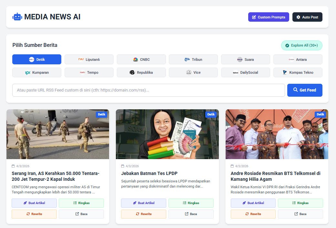This screenshot has width=336, height=228.
Task: Click the calendar icon on Jebakan Batman card
Action: tap(123, 166)
